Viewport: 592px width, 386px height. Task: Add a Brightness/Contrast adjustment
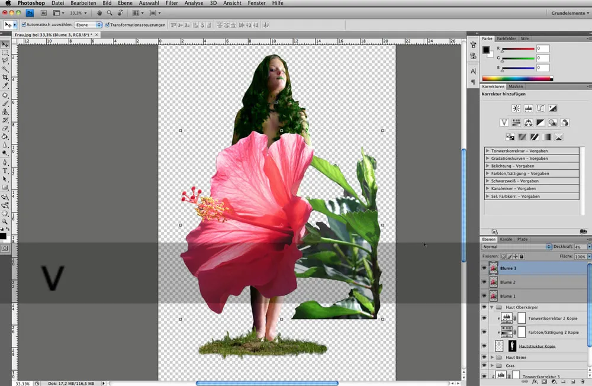click(516, 108)
